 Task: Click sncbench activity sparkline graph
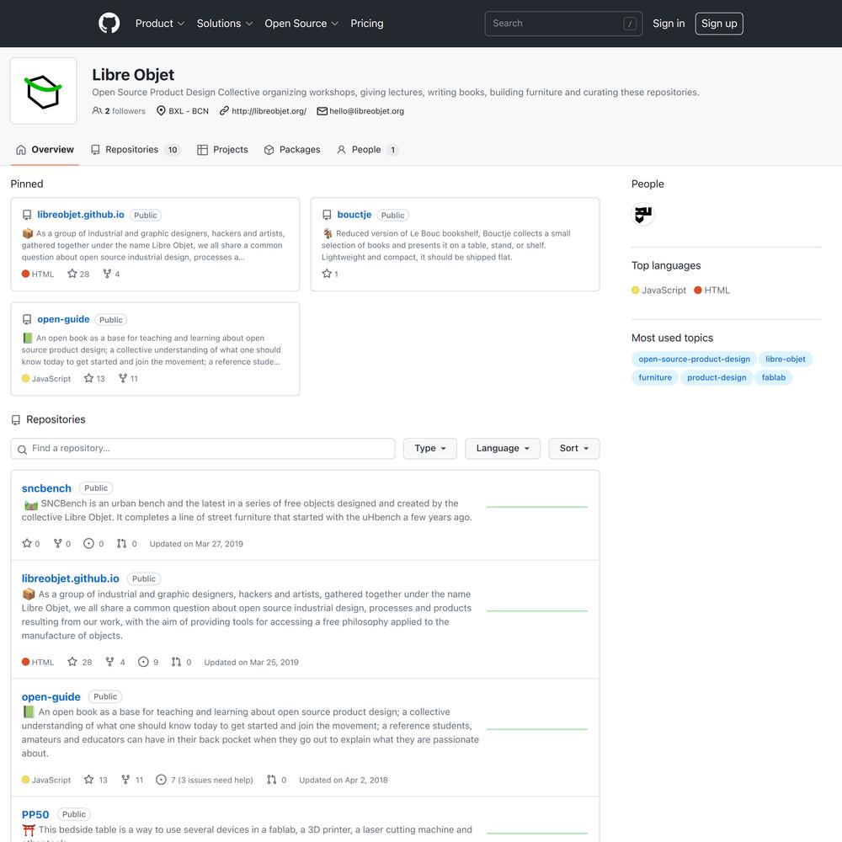tap(537, 506)
